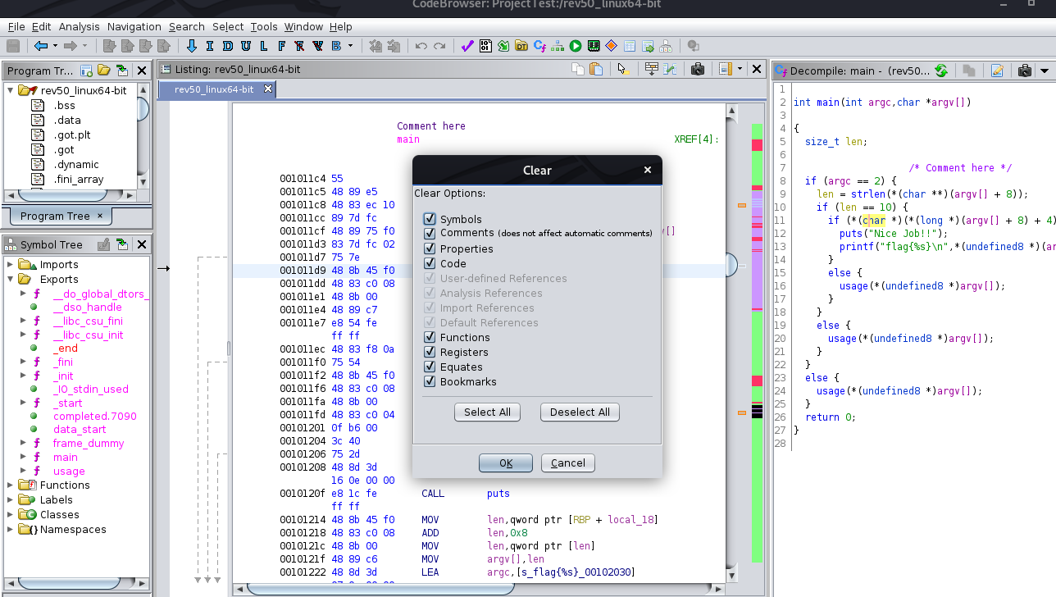
Task: Disable the Functions clear option
Action: [x=430, y=337]
